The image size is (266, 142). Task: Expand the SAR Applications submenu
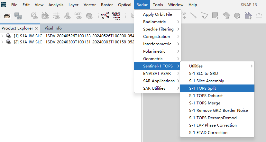[x=158, y=81]
